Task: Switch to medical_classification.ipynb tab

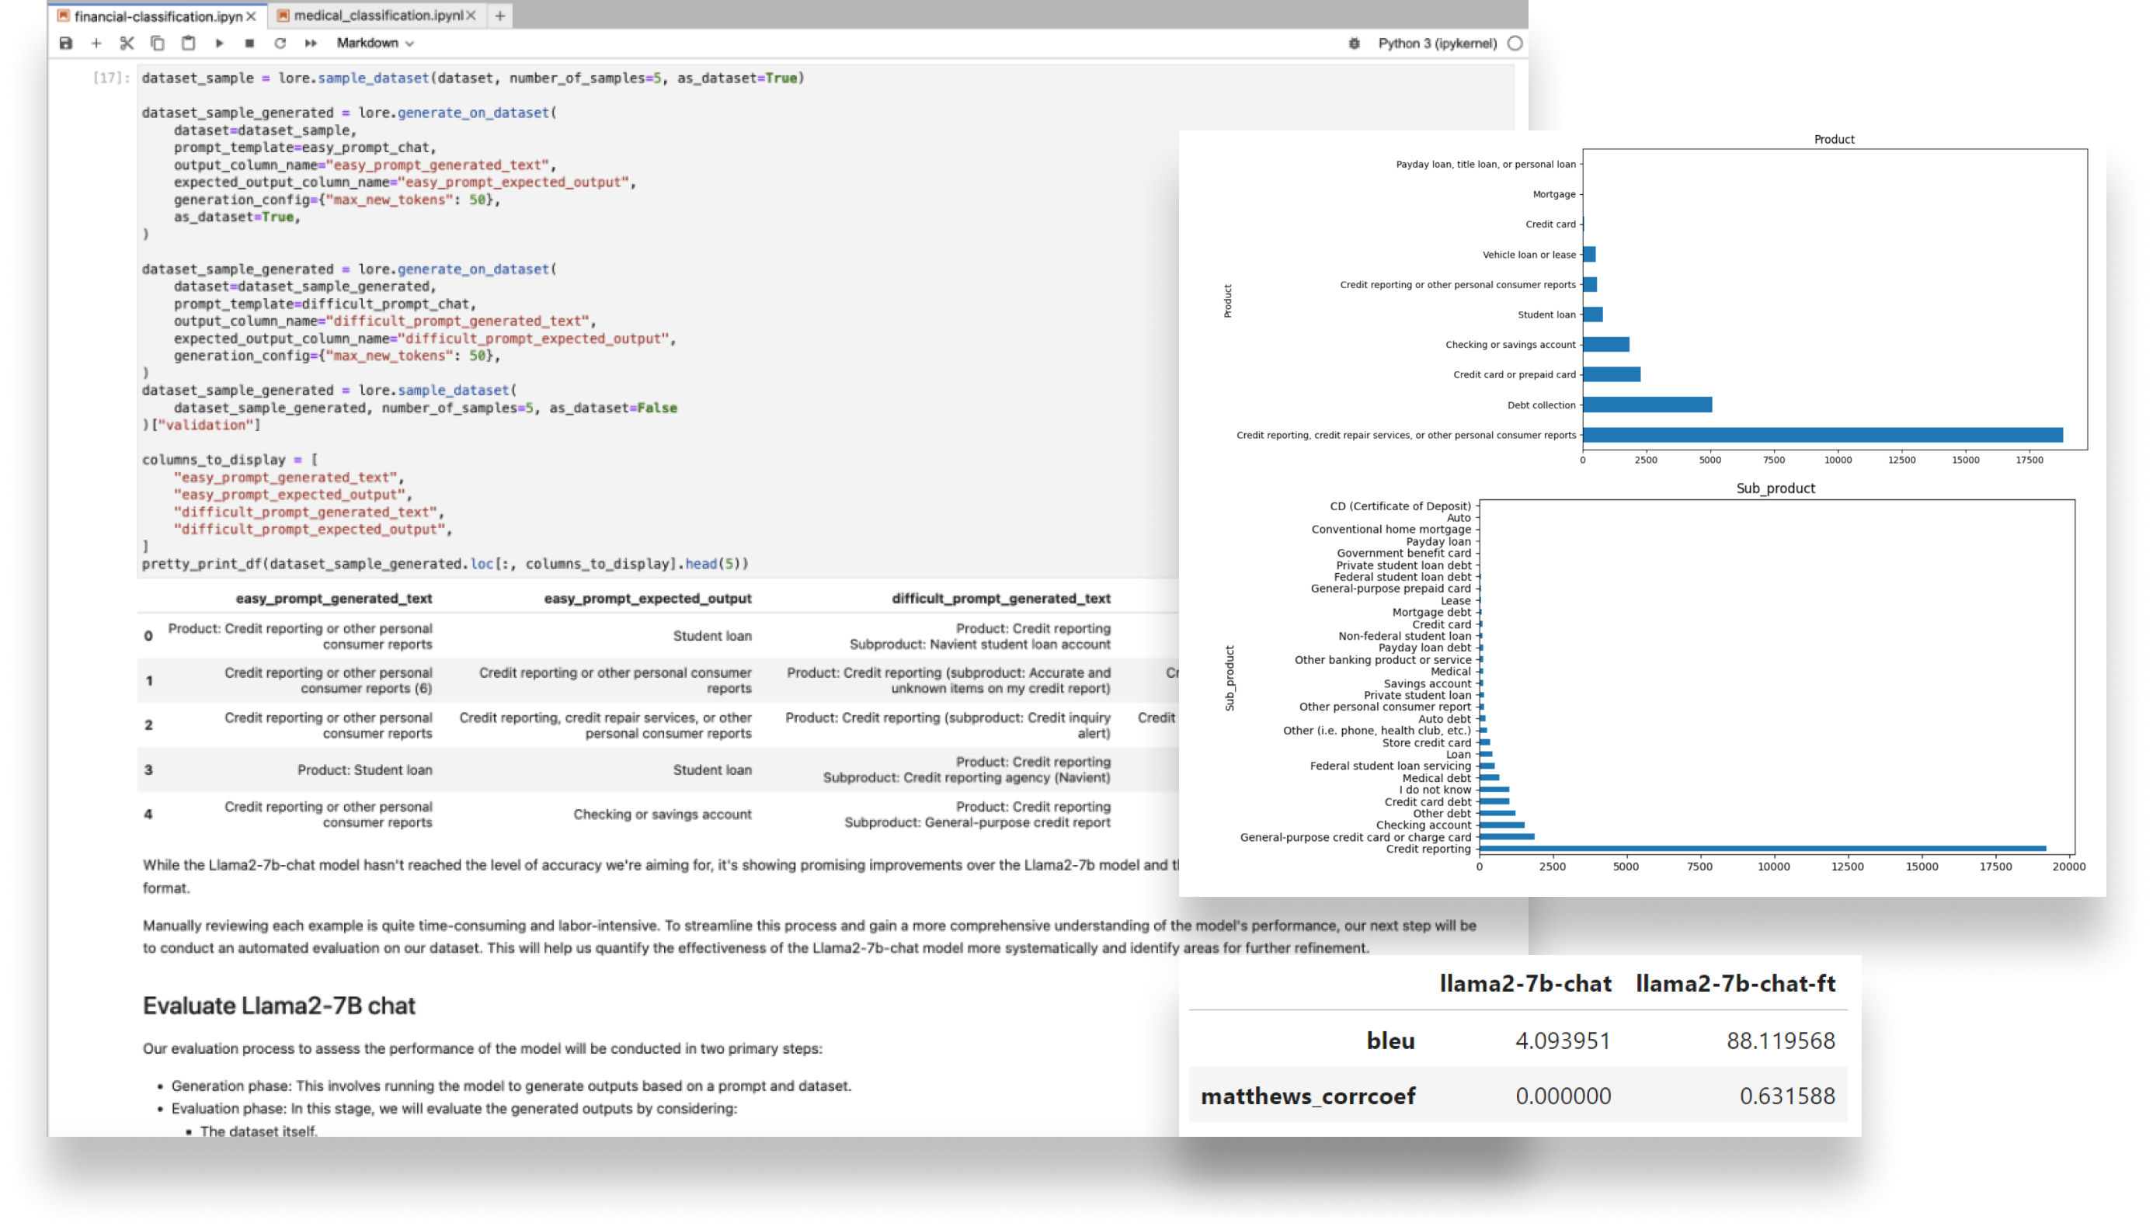Action: [x=377, y=16]
